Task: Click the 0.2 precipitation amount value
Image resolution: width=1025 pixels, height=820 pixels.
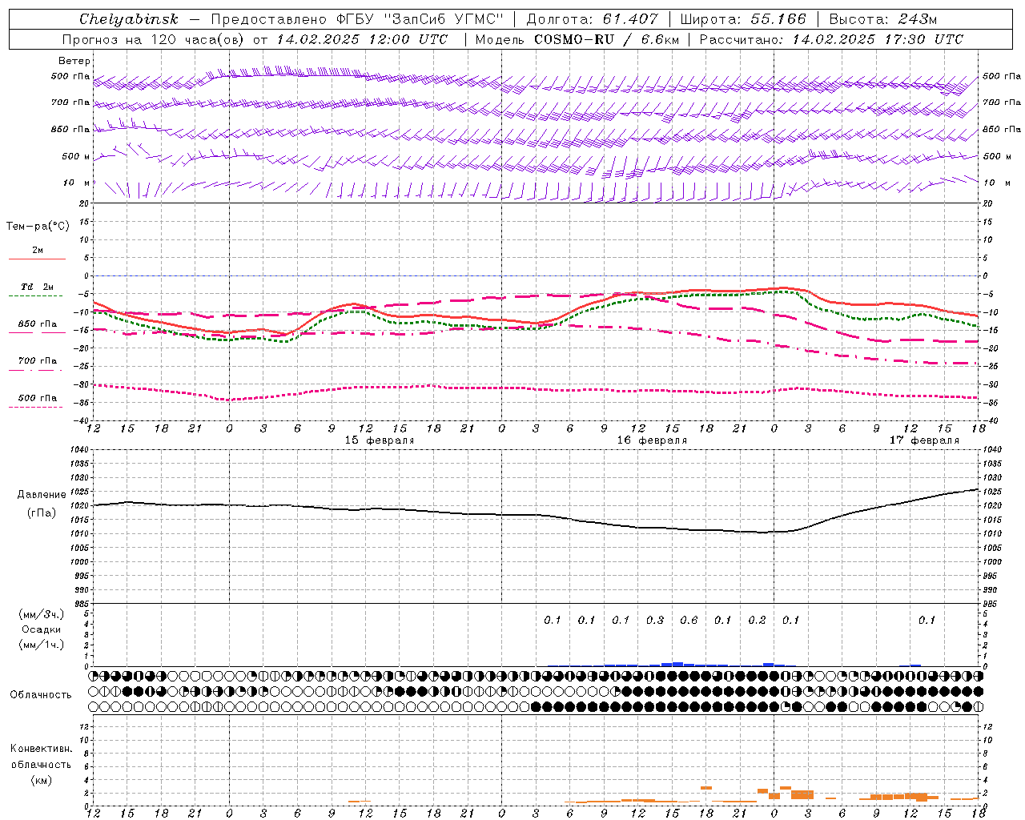Action: tap(757, 620)
